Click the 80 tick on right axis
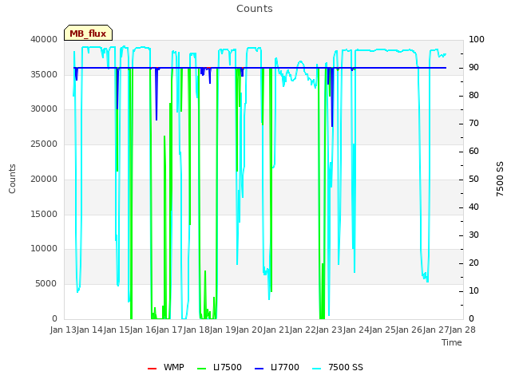 (473, 96)
